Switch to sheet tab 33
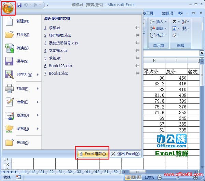The width and height of the screenshot is (205, 181). click(x=79, y=172)
